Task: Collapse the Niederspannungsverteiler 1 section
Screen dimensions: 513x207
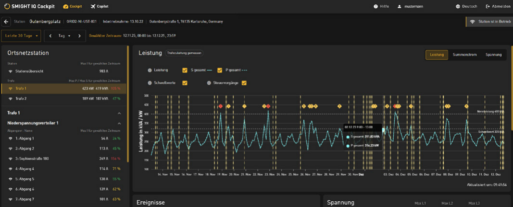Action: click(119, 123)
